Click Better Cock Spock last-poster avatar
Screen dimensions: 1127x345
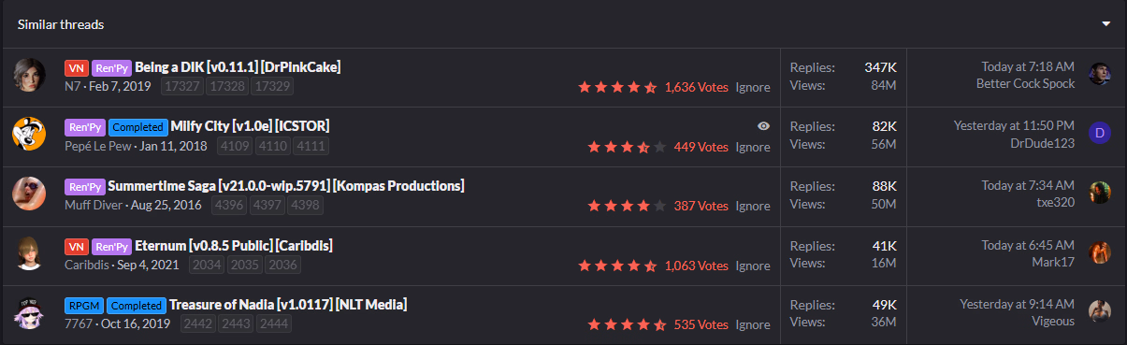point(1100,75)
